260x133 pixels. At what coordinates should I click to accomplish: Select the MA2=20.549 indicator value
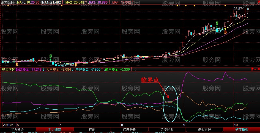pyautogui.click(x=75, y=2)
